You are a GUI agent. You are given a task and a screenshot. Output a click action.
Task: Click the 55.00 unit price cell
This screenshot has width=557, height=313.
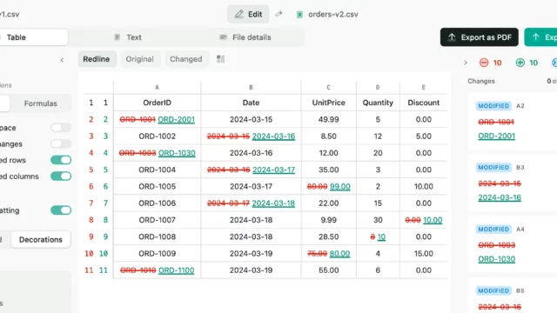[x=329, y=270]
